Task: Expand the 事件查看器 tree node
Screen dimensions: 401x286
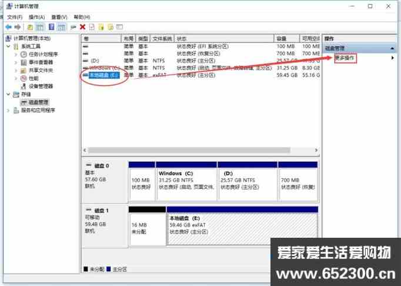Action: click(x=16, y=62)
